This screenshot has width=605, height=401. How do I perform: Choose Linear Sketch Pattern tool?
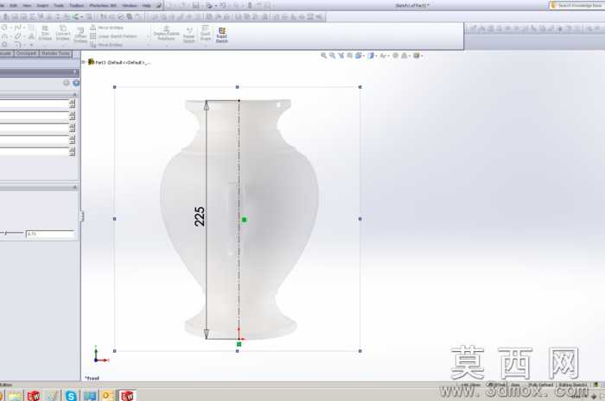[x=114, y=36]
